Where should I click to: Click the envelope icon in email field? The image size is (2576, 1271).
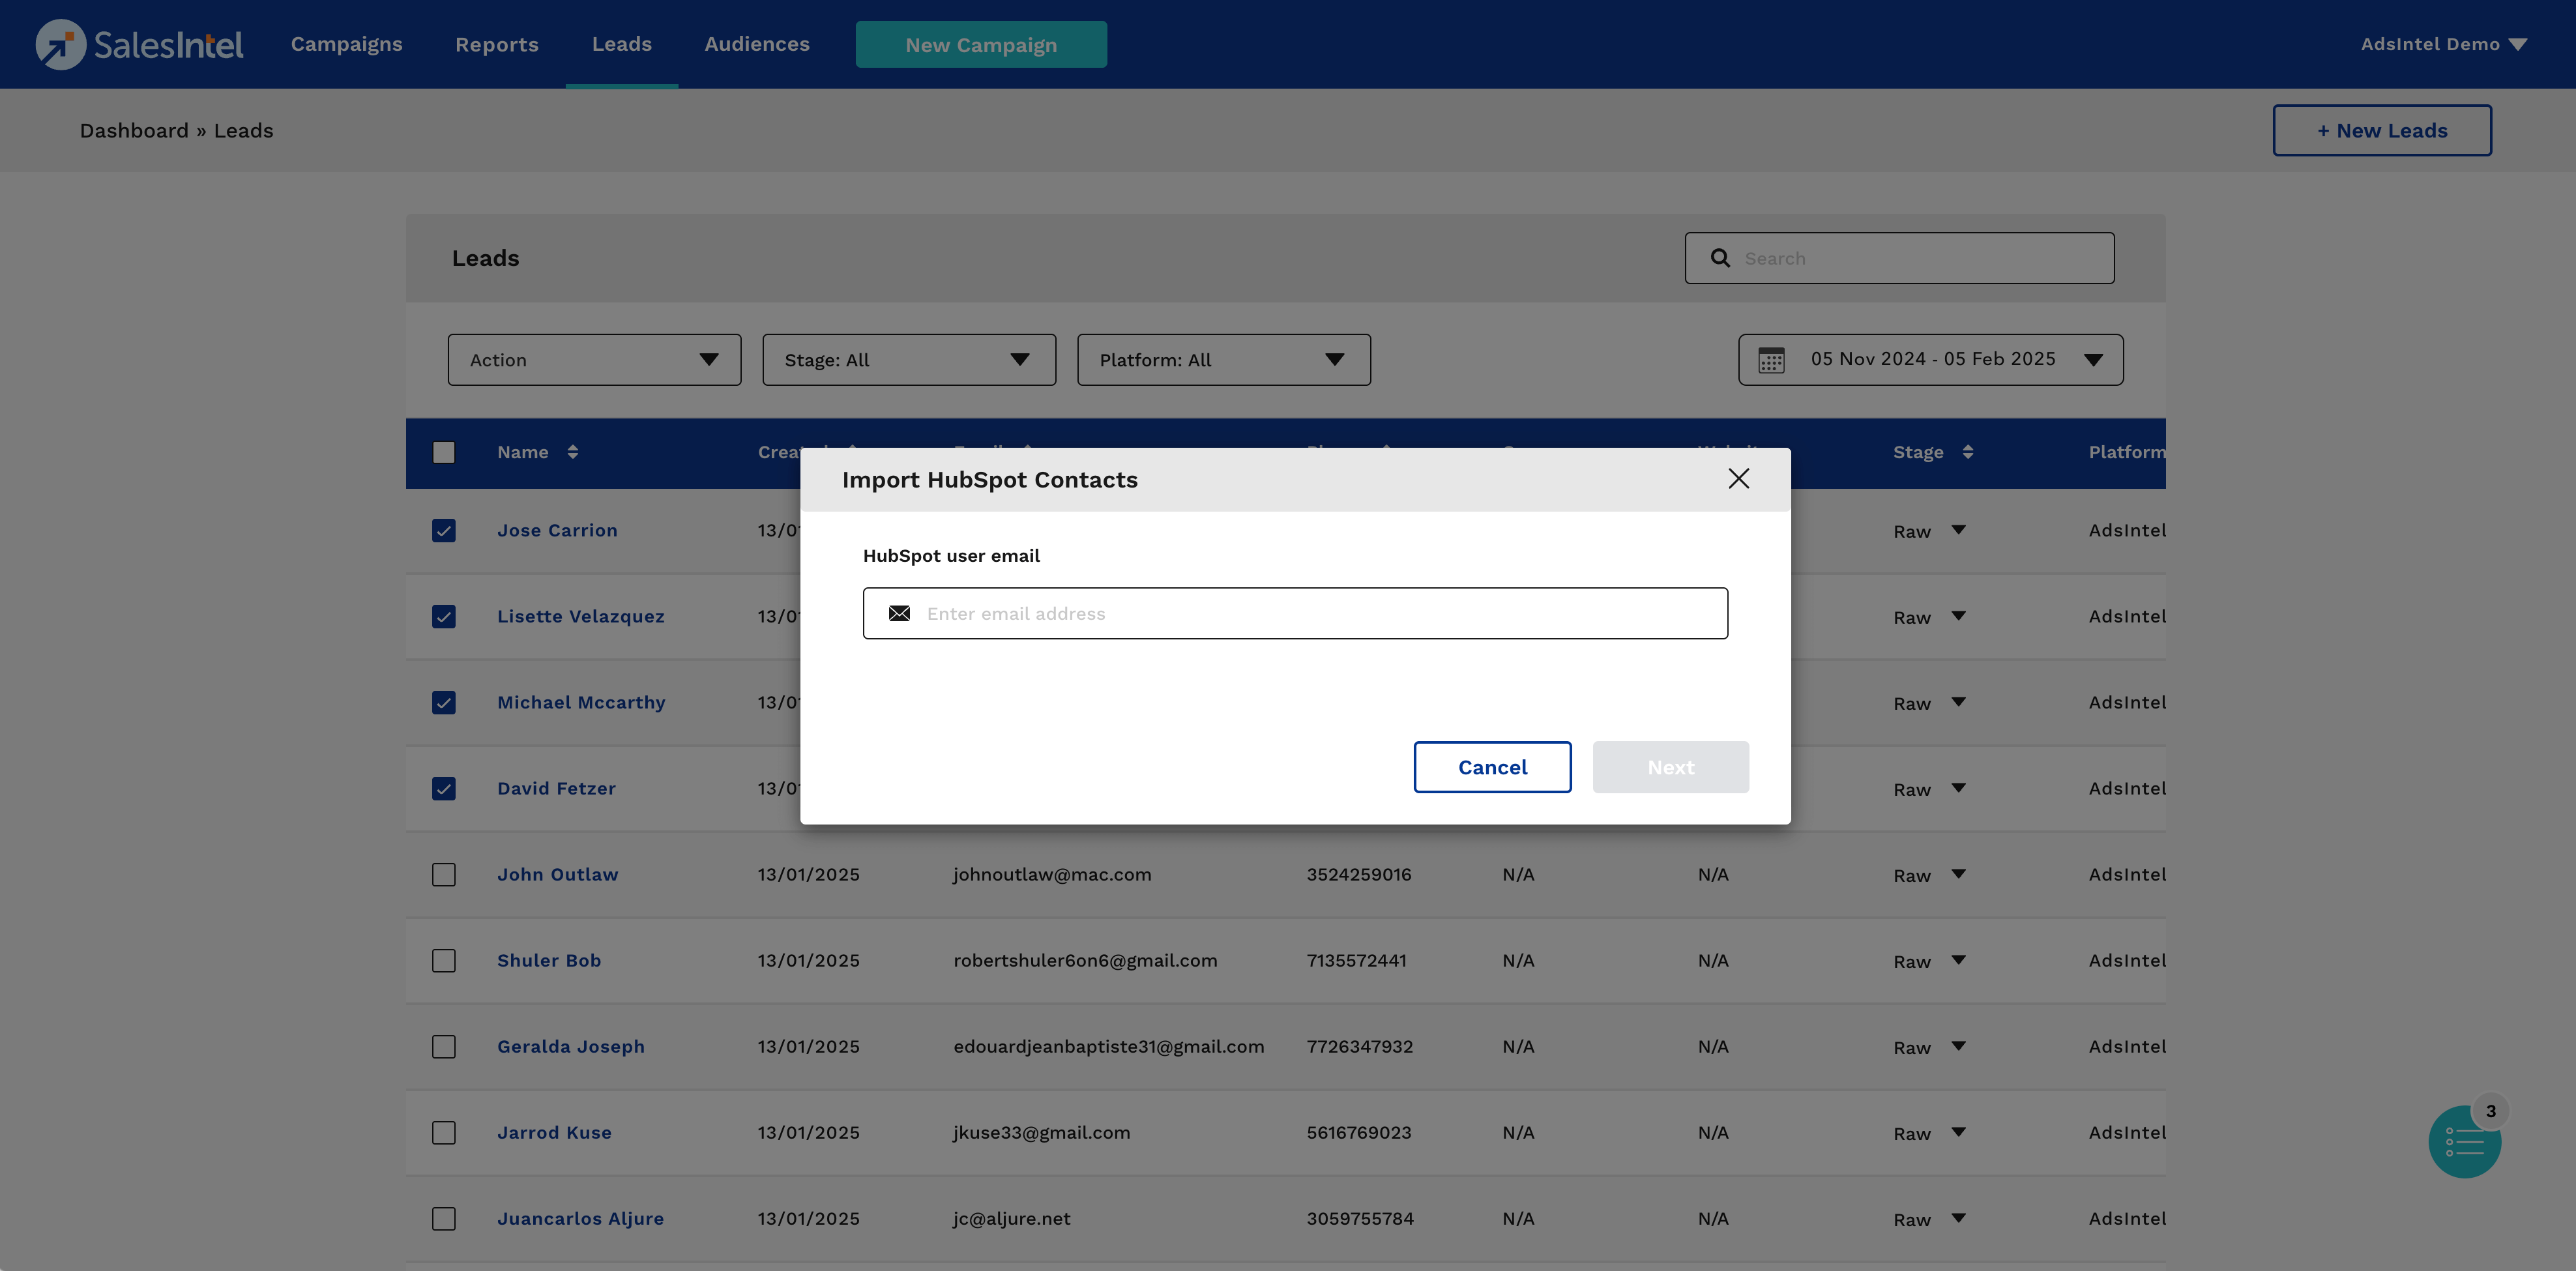pos(899,613)
